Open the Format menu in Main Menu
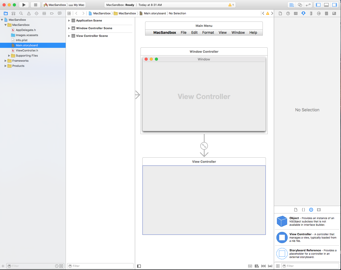 click(208, 33)
